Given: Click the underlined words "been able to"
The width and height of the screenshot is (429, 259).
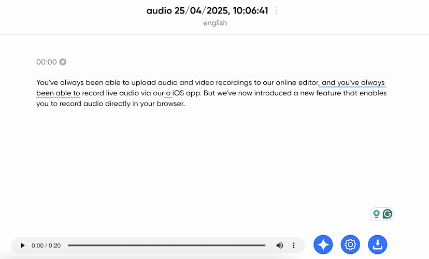Looking at the screenshot, I should (x=58, y=93).
